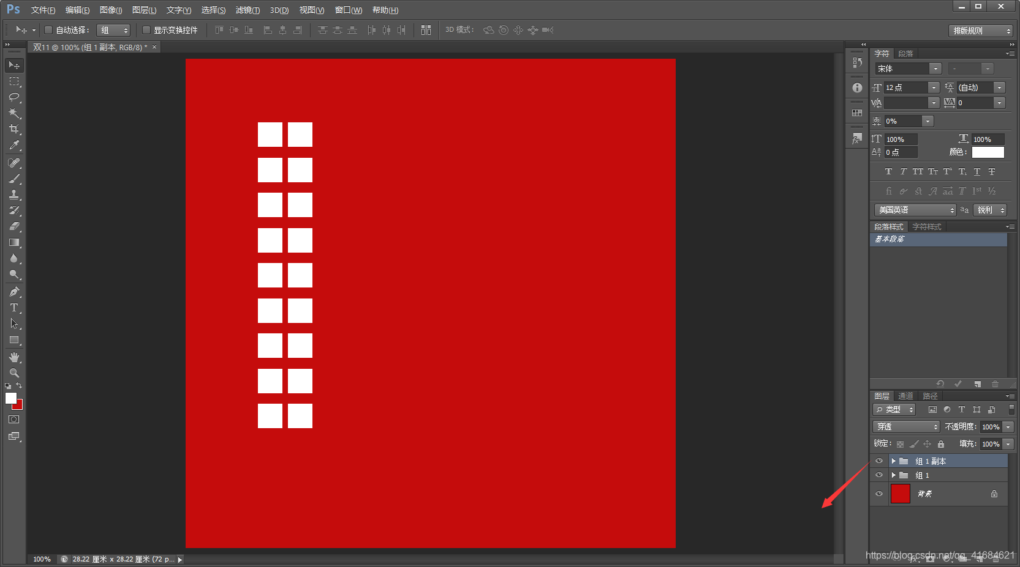Select the Gradient tool
1020x567 pixels.
coord(14,242)
